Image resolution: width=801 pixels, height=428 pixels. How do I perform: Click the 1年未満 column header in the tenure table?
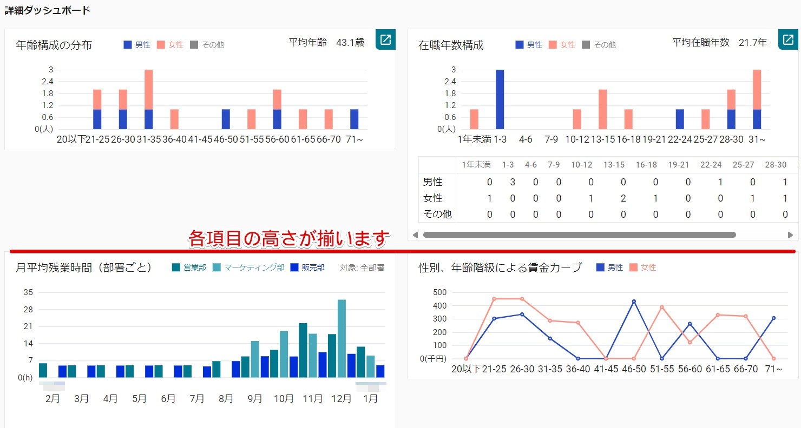[x=476, y=165]
